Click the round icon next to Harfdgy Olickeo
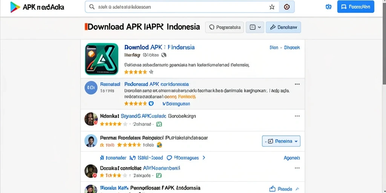This screenshot has width=386, height=193. [x=164, y=55]
